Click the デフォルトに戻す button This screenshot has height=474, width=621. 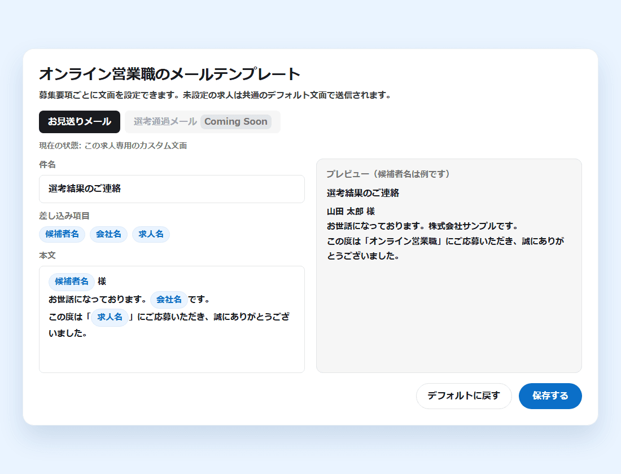pos(463,396)
